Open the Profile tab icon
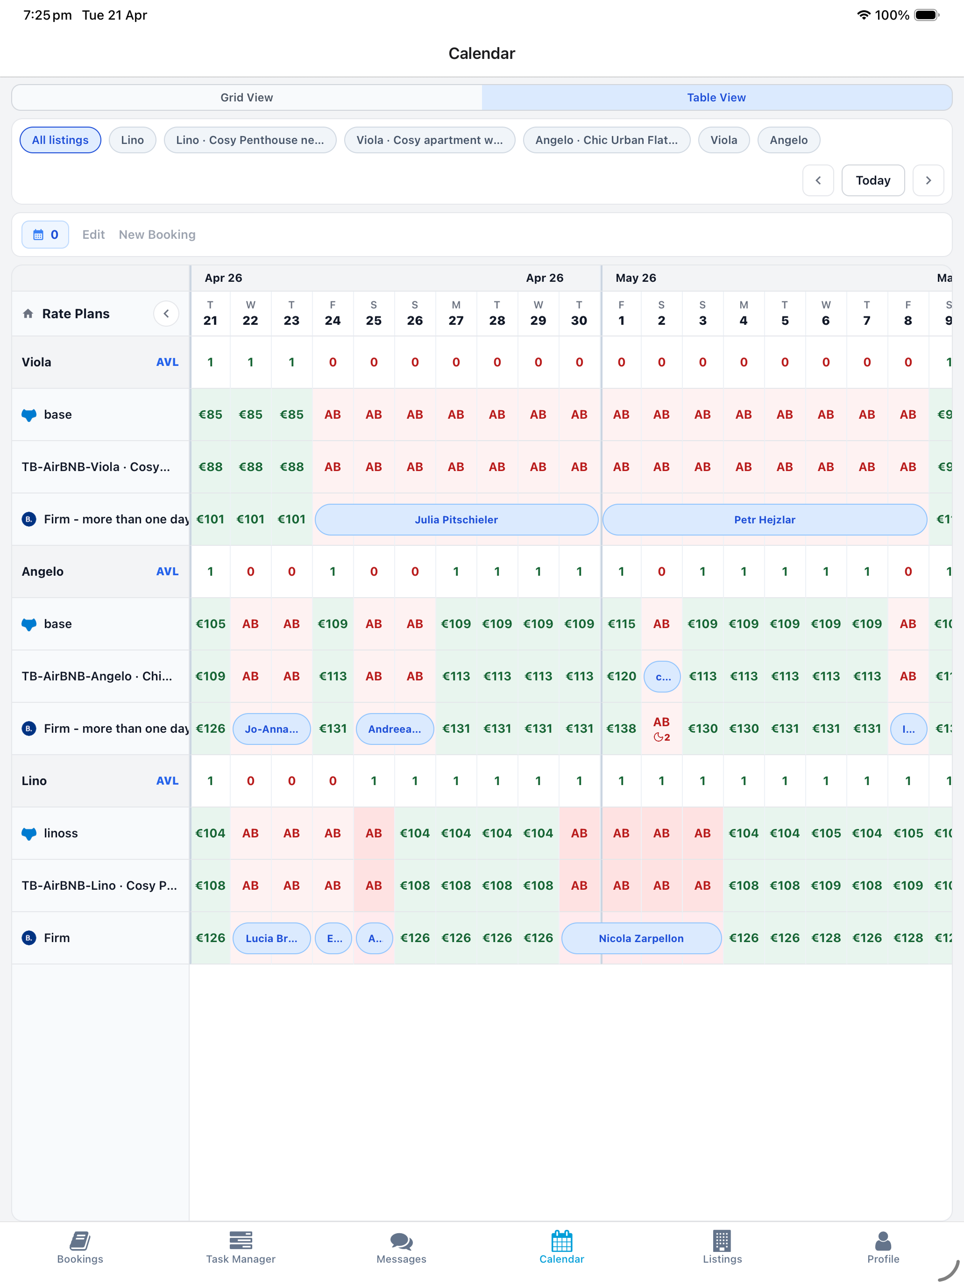Screen dimensions: 964x1286 pyautogui.click(x=883, y=1241)
